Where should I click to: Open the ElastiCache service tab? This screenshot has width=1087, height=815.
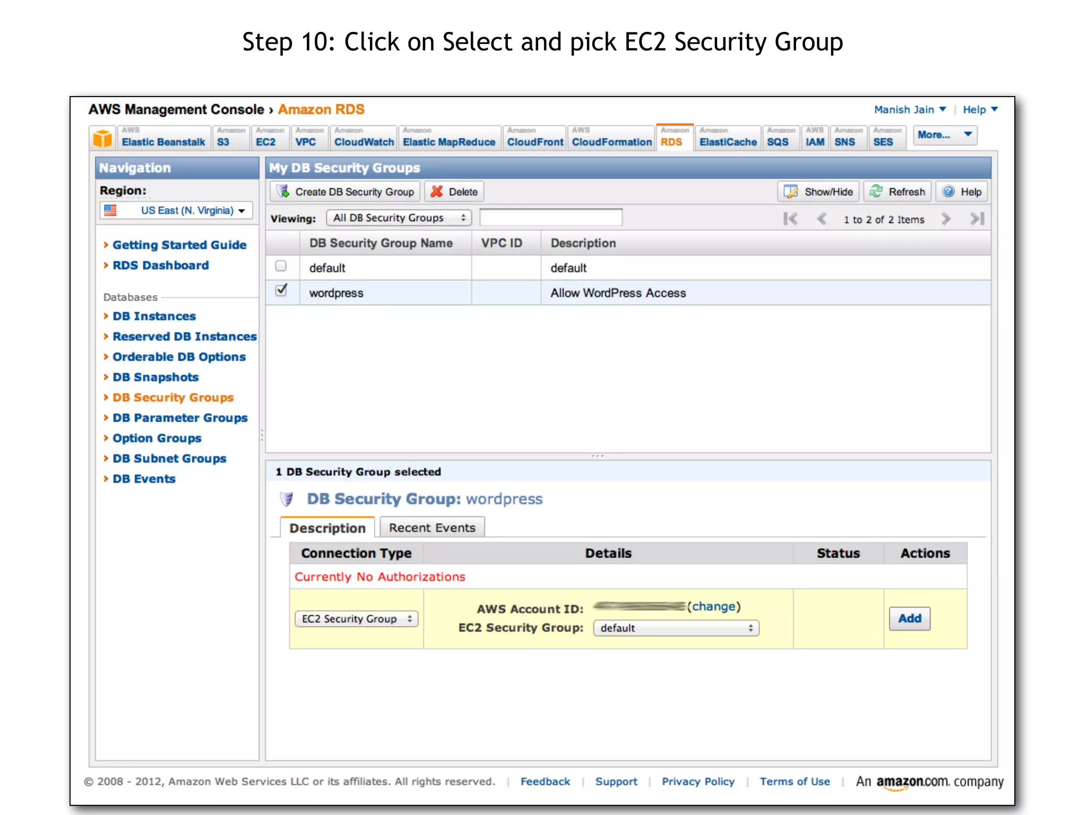(728, 137)
